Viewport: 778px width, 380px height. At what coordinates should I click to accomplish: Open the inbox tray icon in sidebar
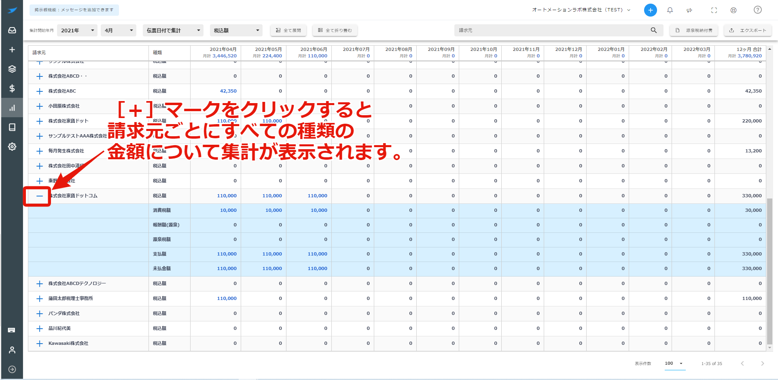coord(12,30)
